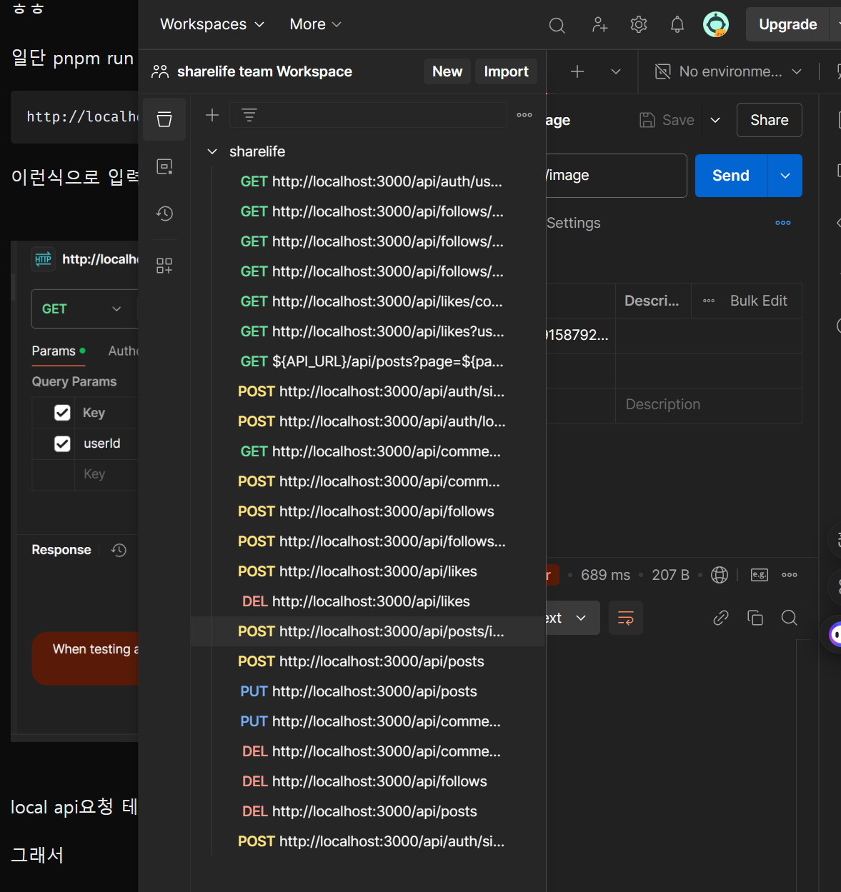
Task: Toggle the word wrap icon in response
Action: click(x=626, y=618)
